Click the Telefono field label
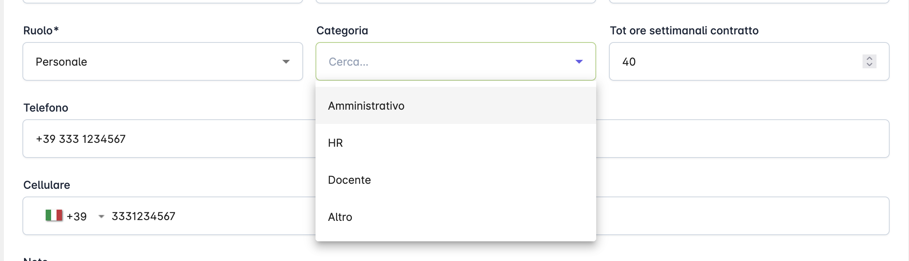The width and height of the screenshot is (909, 261). 46,108
